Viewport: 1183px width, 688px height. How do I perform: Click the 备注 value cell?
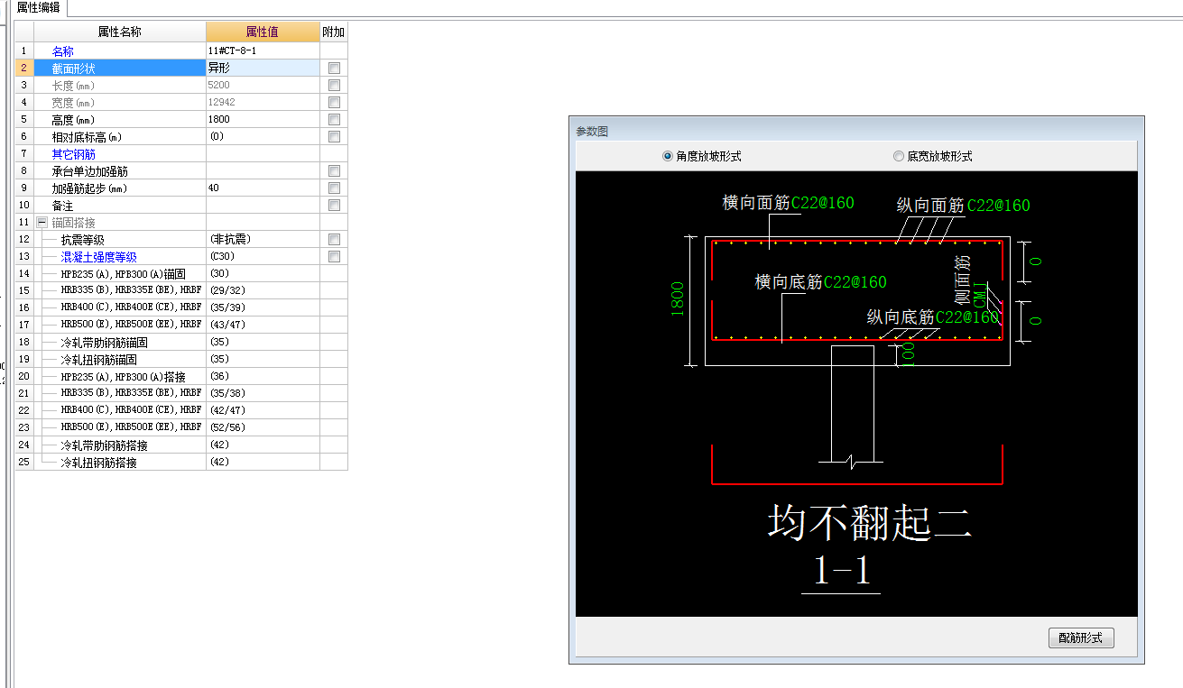[x=263, y=205]
